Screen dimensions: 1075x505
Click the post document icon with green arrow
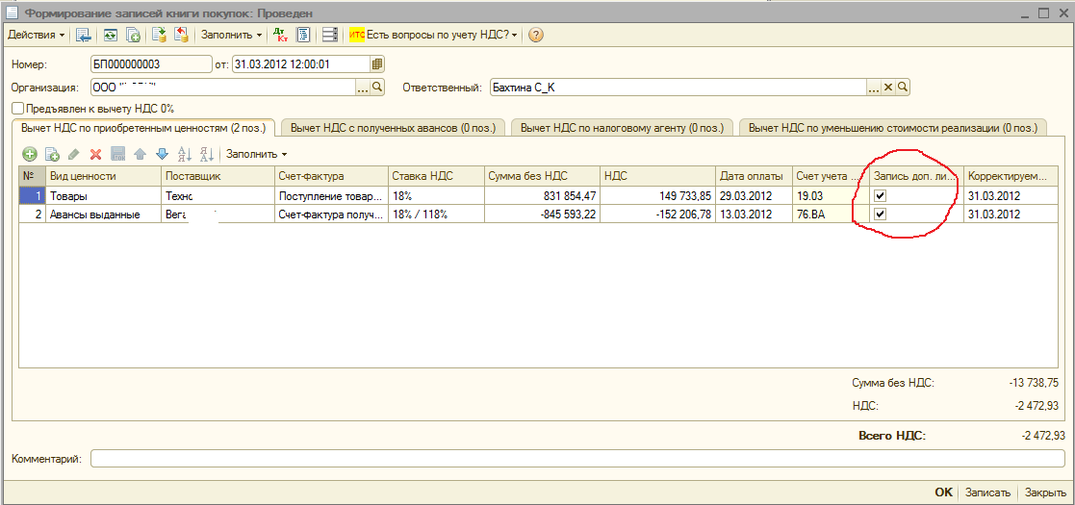point(159,35)
